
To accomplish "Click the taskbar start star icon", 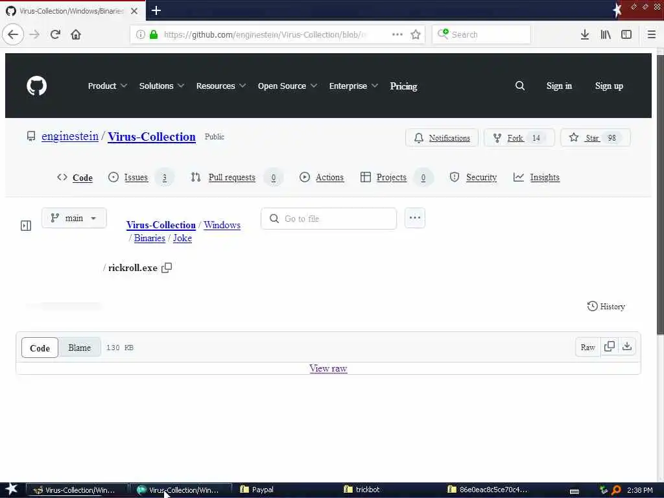I will [12, 490].
